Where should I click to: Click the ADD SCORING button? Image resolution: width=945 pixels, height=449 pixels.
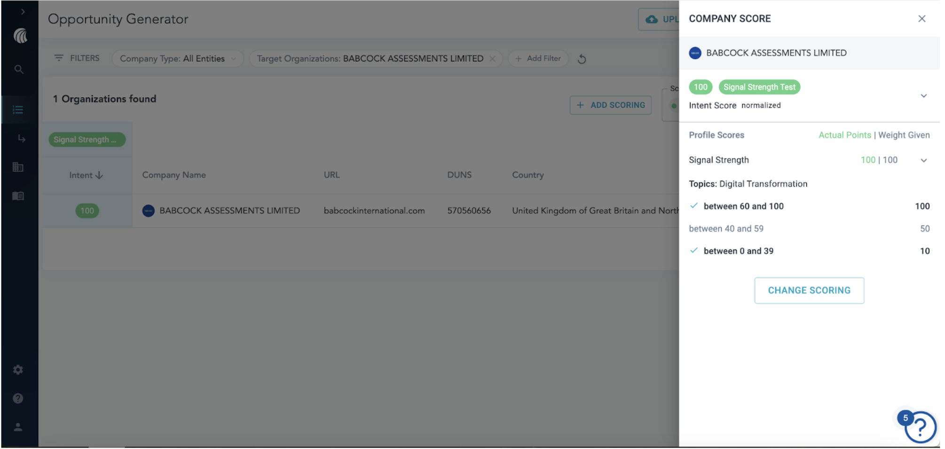pos(610,105)
